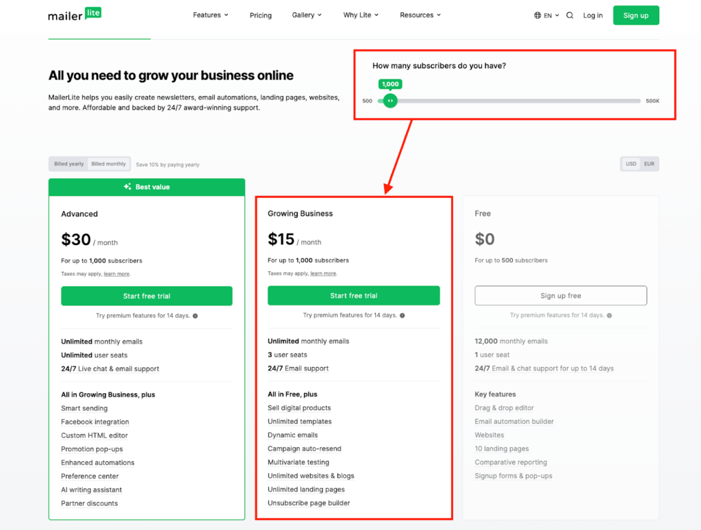Image resolution: width=701 pixels, height=530 pixels.
Task: Start free trial on the Growing Business plan
Action: (353, 295)
